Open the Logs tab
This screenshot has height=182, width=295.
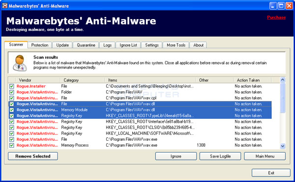pos(107,45)
